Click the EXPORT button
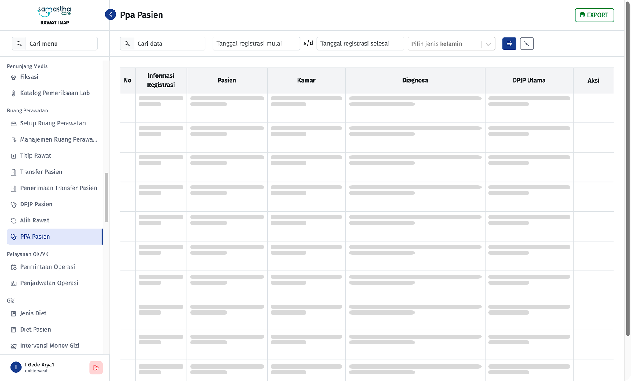 click(594, 15)
